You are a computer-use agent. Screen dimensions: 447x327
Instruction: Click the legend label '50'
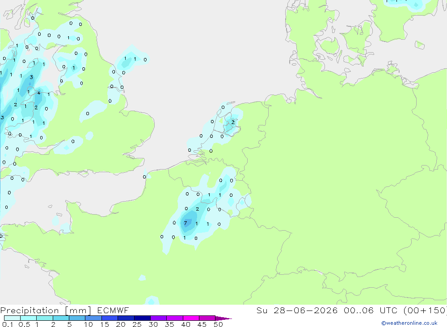[218, 324]
